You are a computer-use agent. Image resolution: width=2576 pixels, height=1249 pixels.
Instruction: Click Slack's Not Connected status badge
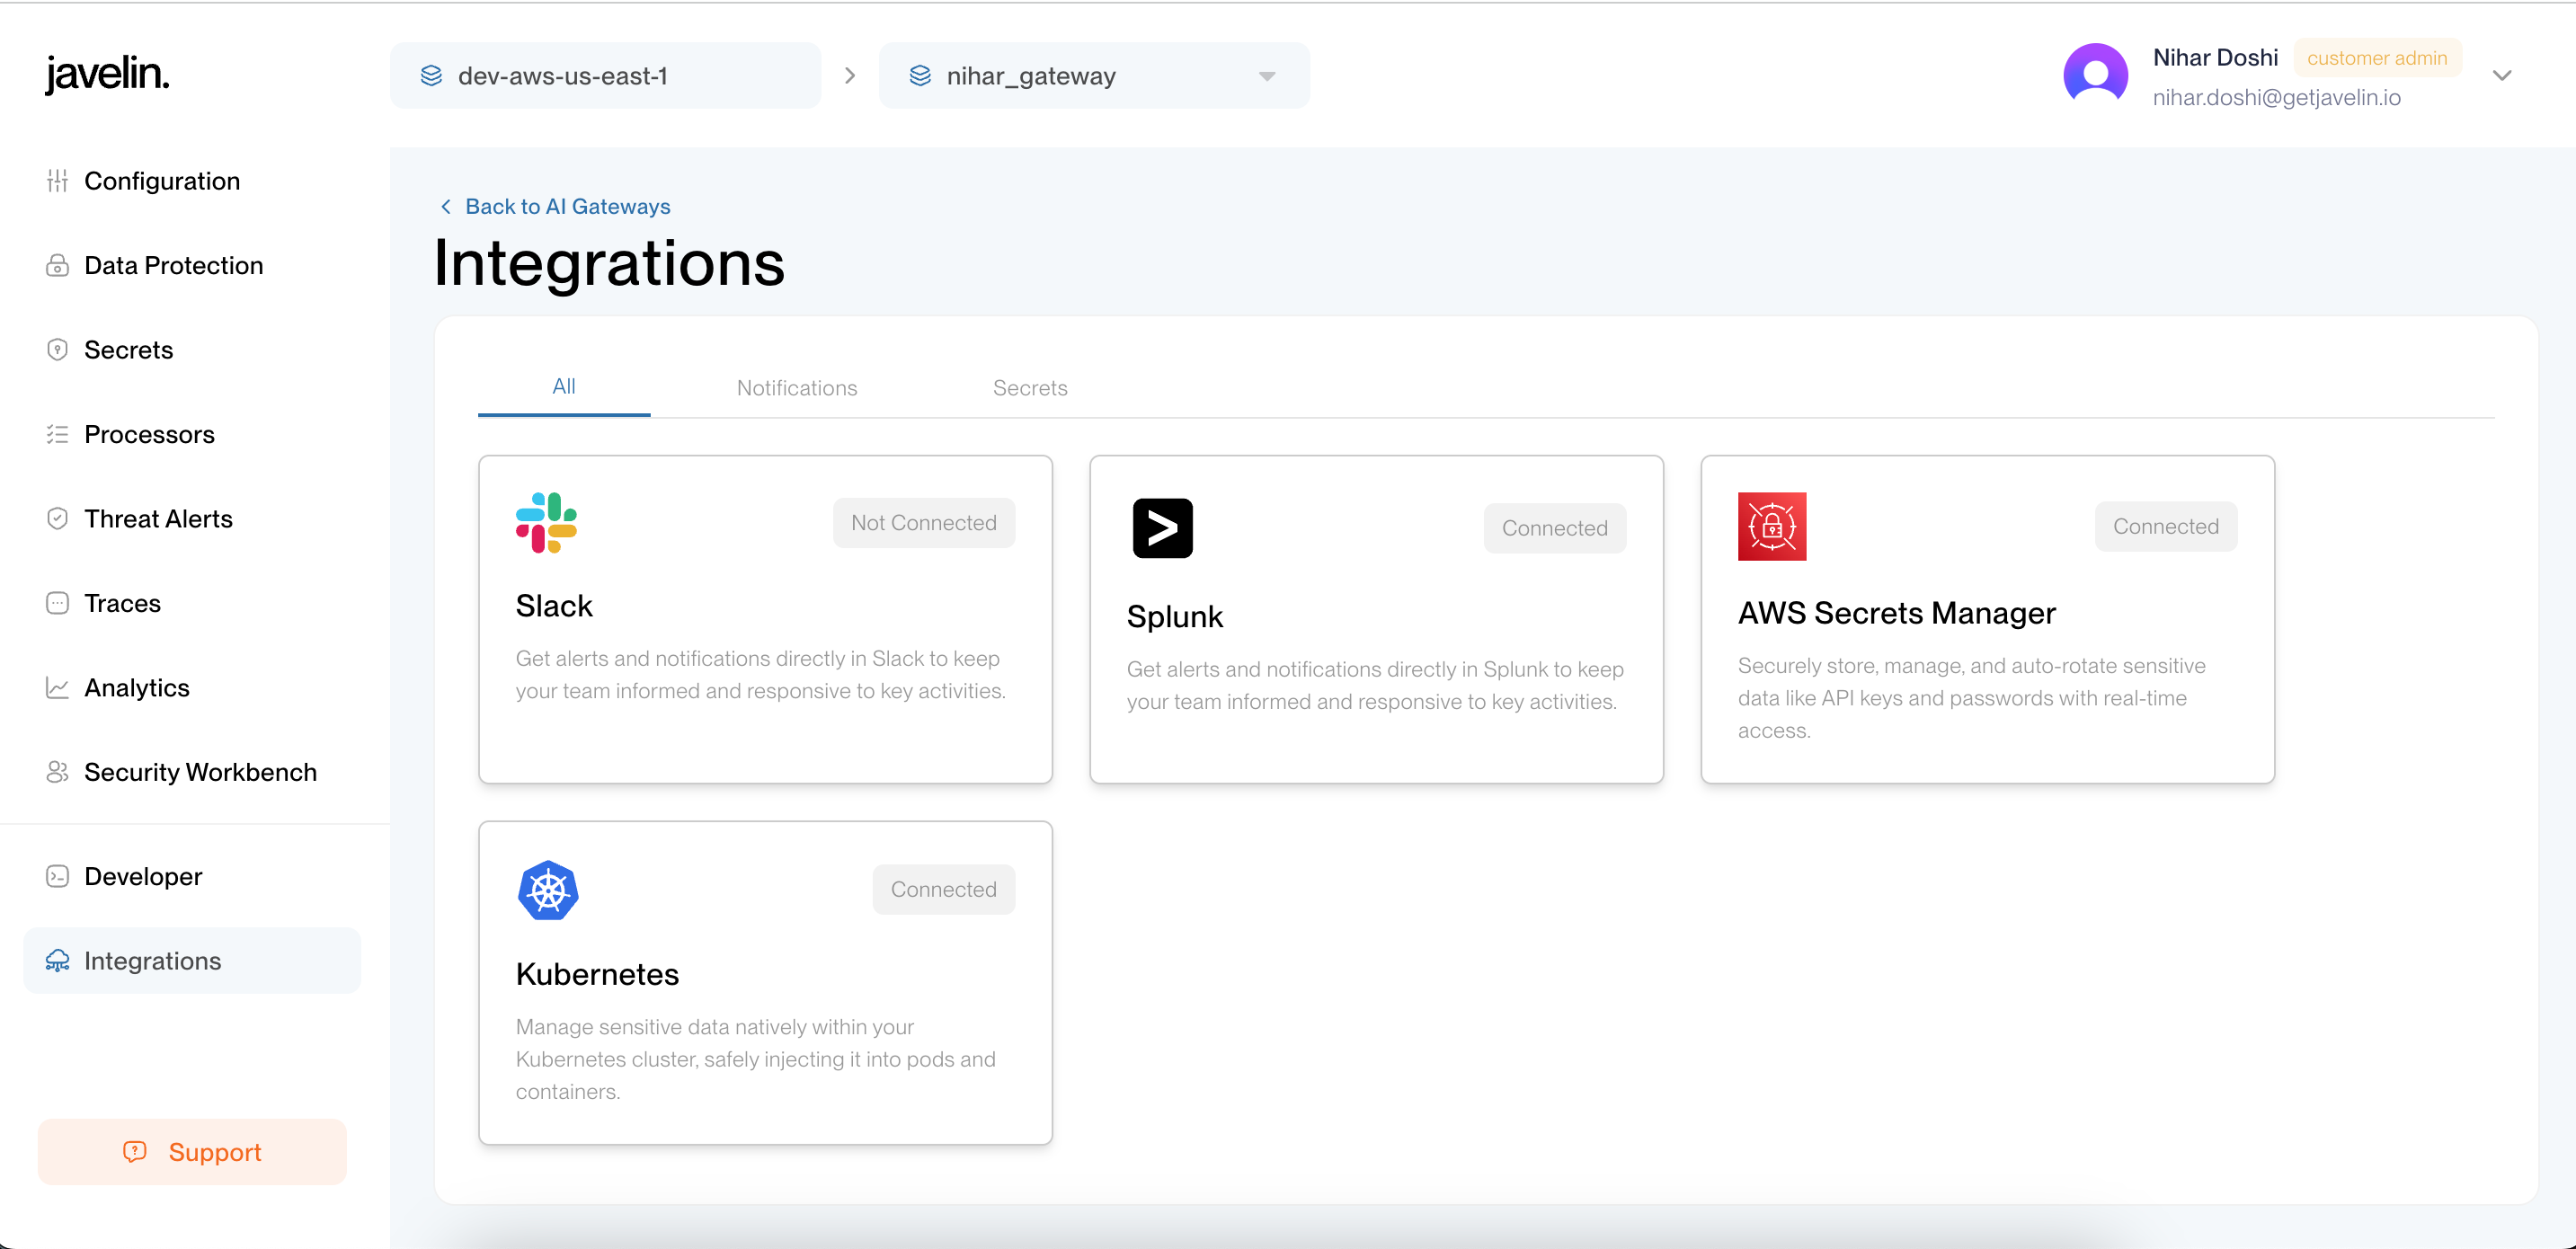point(923,523)
